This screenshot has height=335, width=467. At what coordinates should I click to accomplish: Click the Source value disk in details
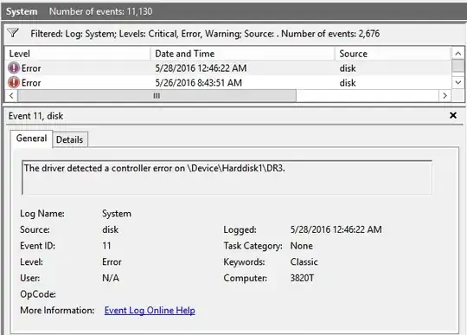pos(110,229)
